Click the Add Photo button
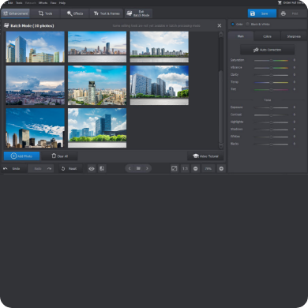 click(x=22, y=156)
